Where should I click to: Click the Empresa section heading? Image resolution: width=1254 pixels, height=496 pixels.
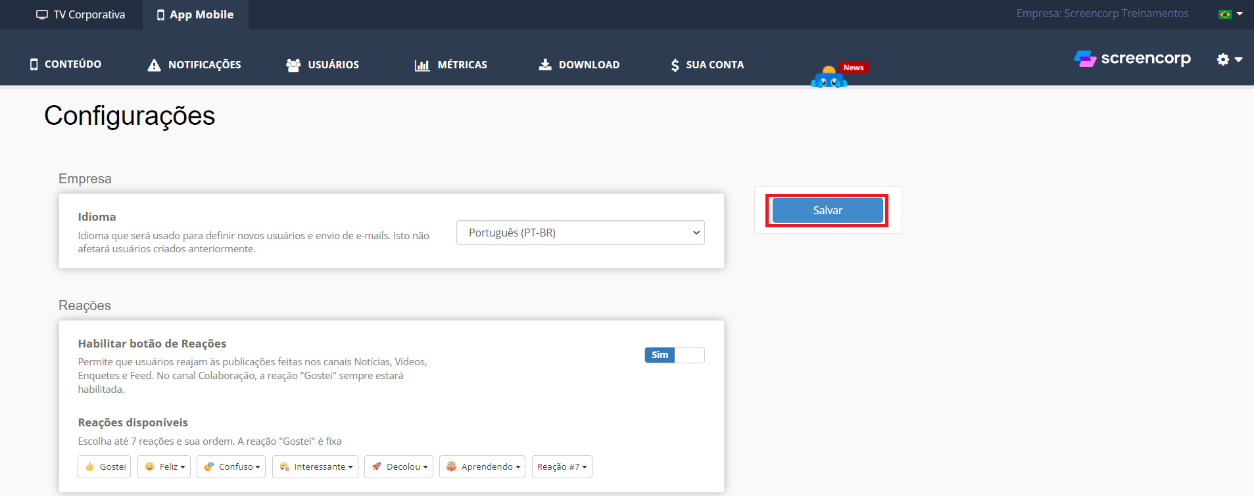pyautogui.click(x=85, y=179)
